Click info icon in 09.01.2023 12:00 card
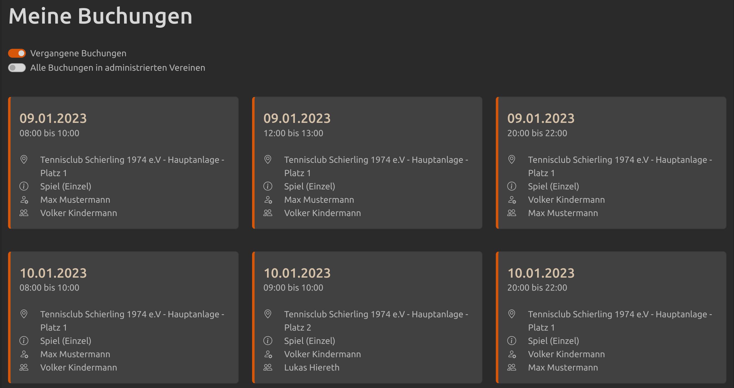 268,186
